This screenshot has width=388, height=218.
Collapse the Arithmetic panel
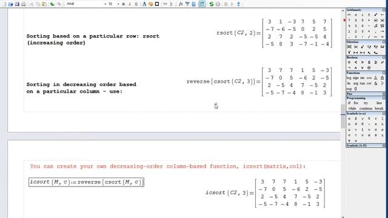tap(384, 10)
